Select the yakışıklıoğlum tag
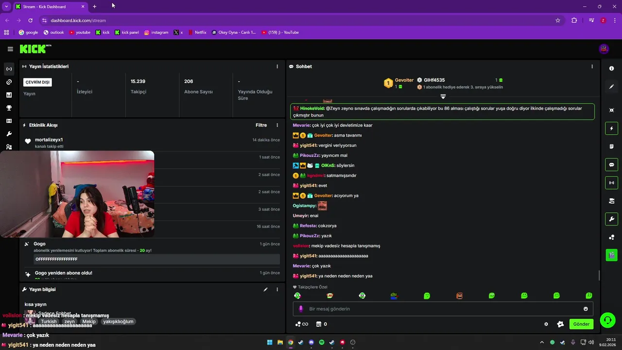Image resolution: width=622 pixels, height=350 pixels. tap(118, 321)
